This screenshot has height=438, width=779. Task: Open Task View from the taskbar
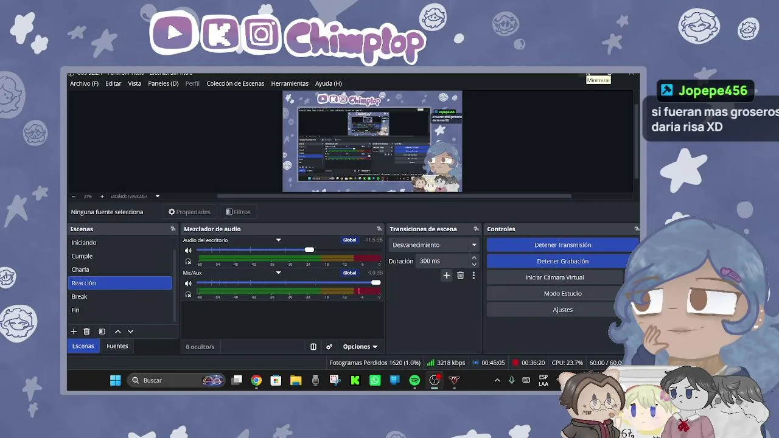pyautogui.click(x=237, y=380)
